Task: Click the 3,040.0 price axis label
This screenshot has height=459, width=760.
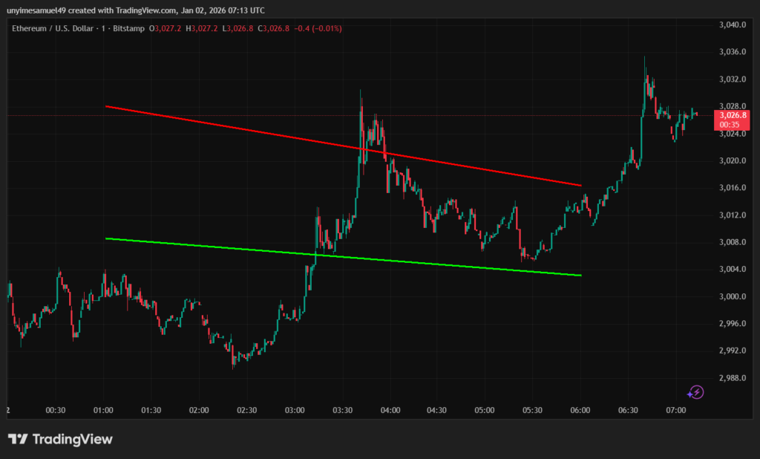Action: coord(731,25)
